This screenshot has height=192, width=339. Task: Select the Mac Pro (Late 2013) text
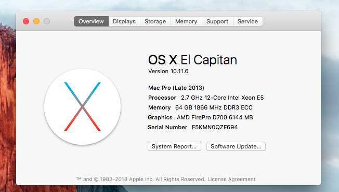point(176,88)
